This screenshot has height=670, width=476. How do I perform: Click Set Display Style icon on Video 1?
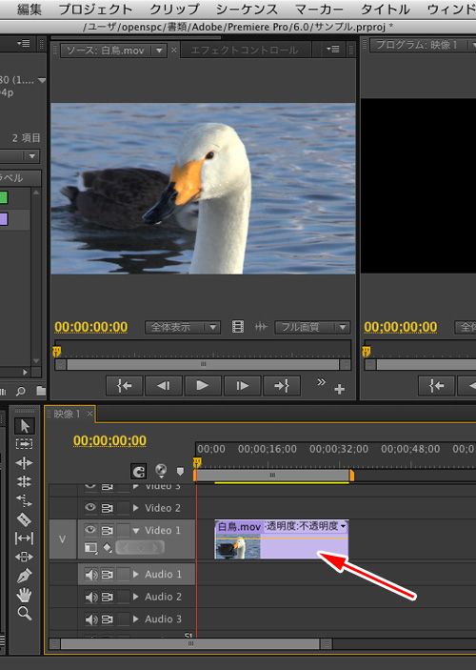(90, 548)
